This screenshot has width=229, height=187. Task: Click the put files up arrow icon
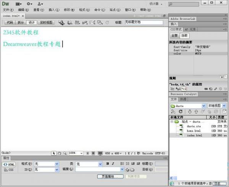point(196,112)
